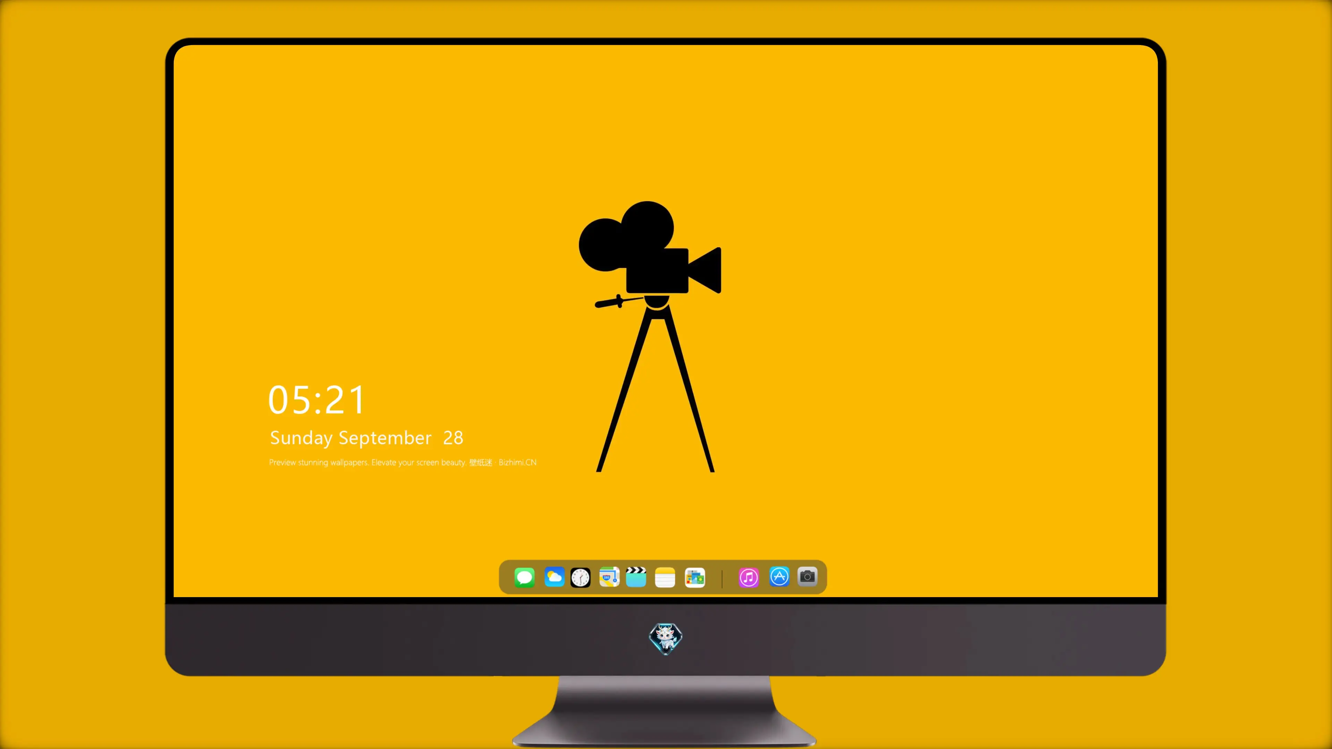Open the Notes app in the dock
This screenshot has width=1332, height=749.
[665, 577]
